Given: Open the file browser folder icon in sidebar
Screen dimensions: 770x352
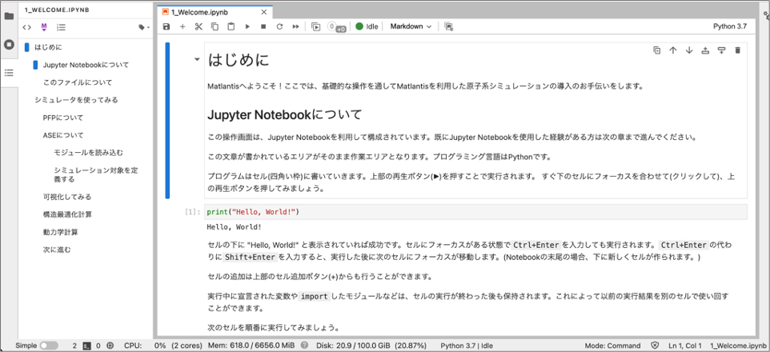Looking at the screenshot, I should (9, 16).
